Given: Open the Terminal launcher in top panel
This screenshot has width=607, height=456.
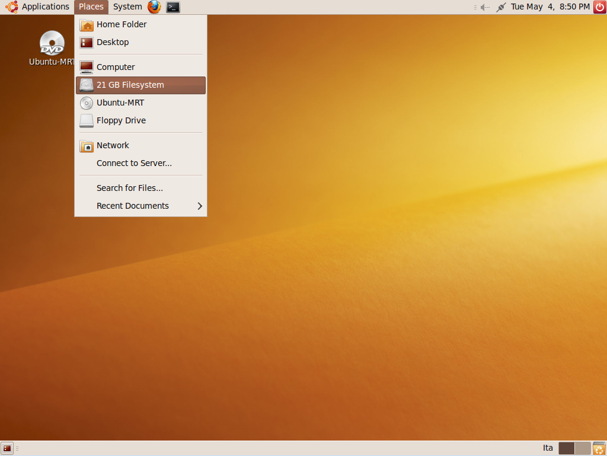Looking at the screenshot, I should point(172,7).
